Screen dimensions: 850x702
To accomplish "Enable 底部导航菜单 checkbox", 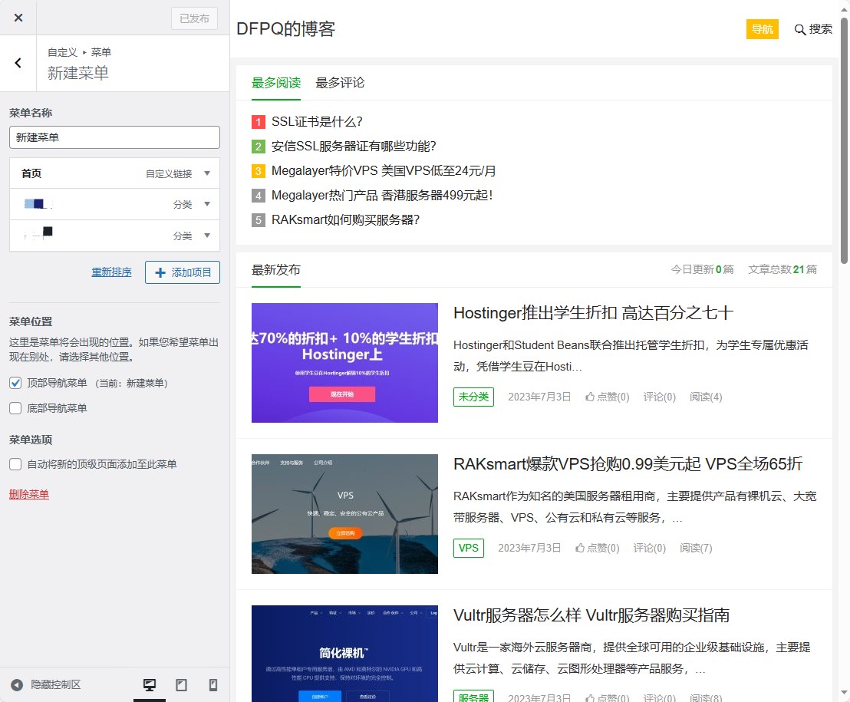I will 15,408.
